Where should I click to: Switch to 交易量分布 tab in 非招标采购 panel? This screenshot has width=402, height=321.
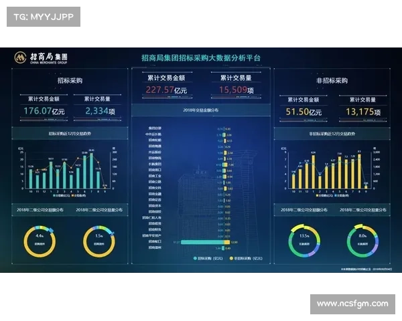363,210
